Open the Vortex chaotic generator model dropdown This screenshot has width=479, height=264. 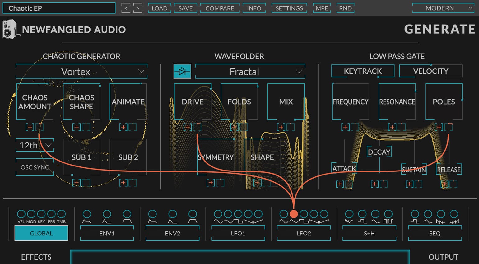click(x=81, y=71)
